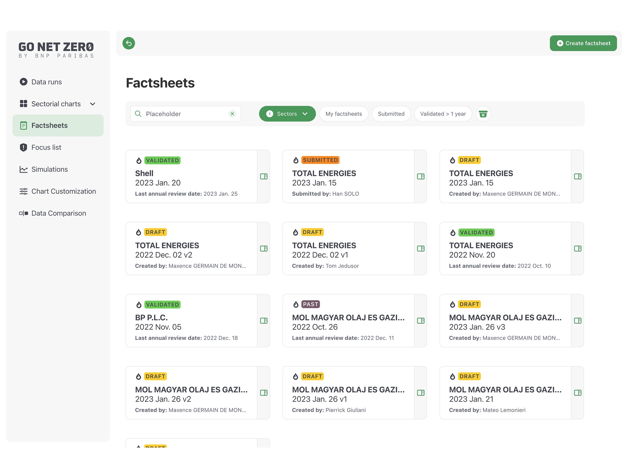Open side panel for 2022 Dec. 02 v1 card
Screen dimensions: 628x472
pos(421,249)
